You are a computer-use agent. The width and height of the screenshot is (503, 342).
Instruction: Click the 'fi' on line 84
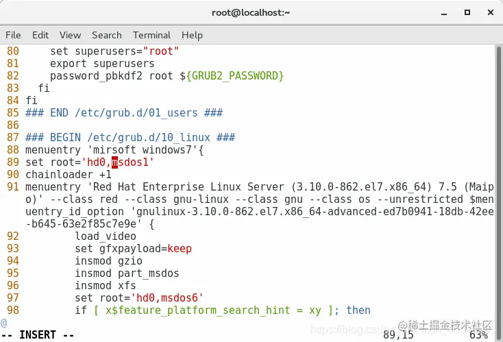click(x=32, y=101)
